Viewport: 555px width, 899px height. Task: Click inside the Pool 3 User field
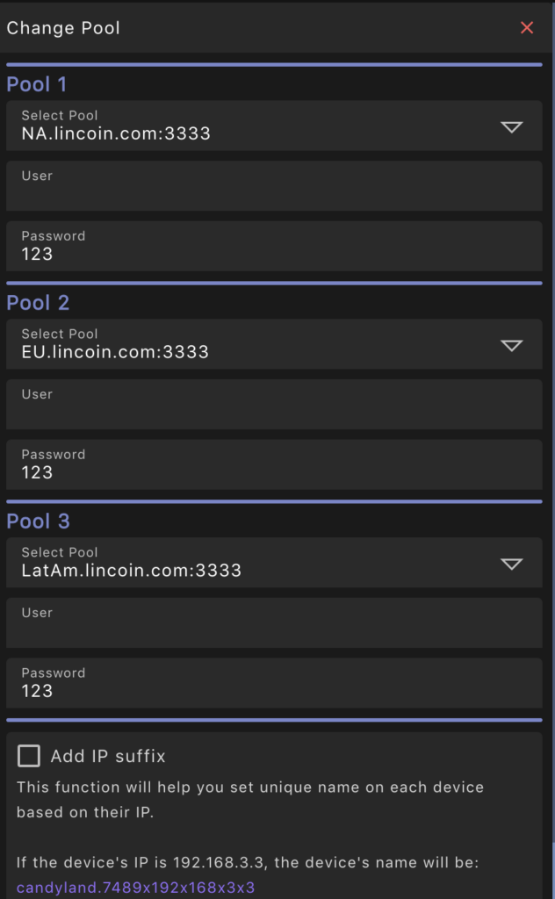click(263, 622)
